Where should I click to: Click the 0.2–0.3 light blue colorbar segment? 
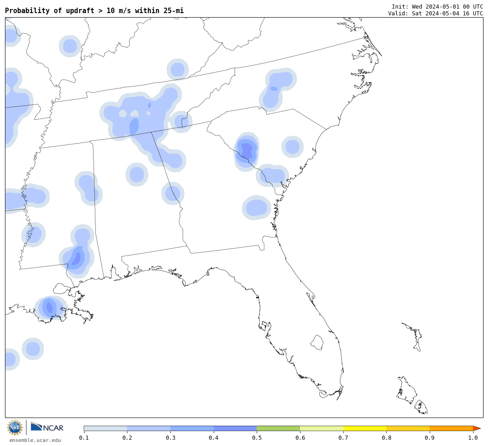click(149, 428)
